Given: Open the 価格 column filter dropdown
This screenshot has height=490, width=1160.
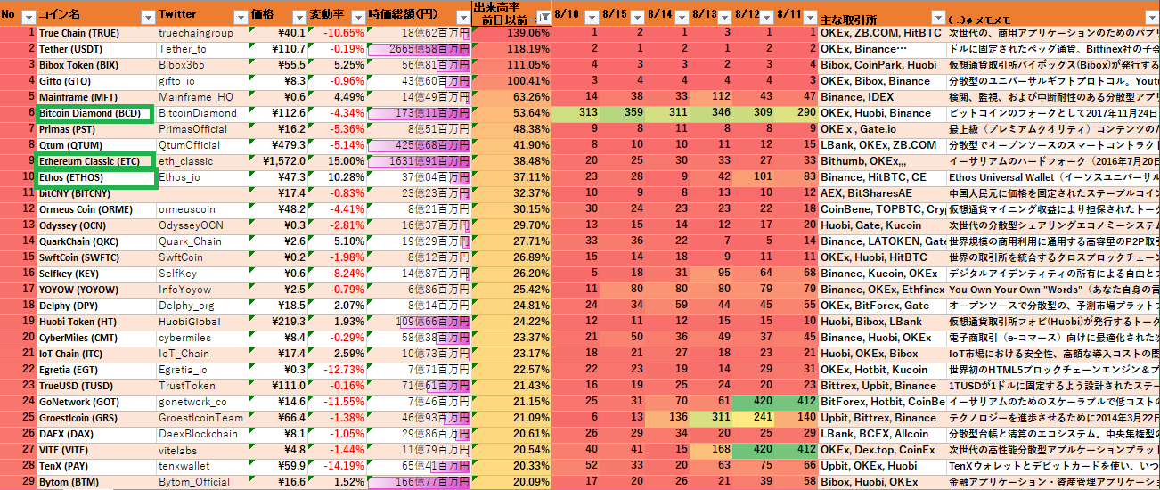Looking at the screenshot, I should tap(298, 18).
